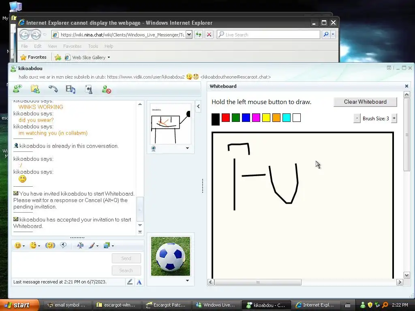Open Internet Explorer's File menu
Screen dimensions: 415x311
click(24, 46)
